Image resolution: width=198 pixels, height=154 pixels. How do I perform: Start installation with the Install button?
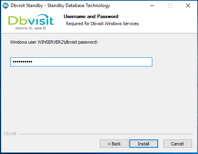point(144,144)
